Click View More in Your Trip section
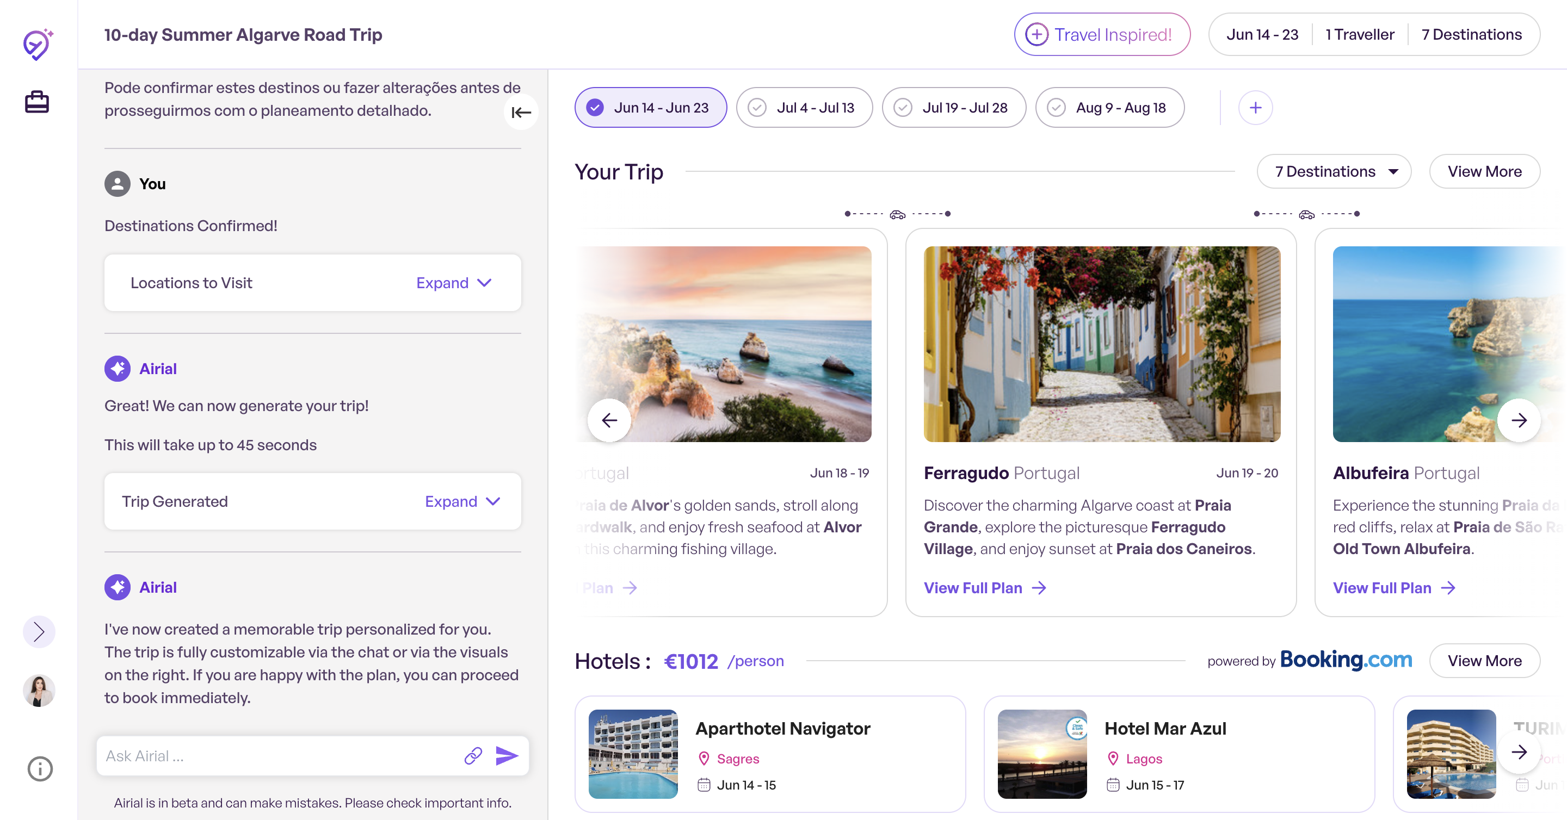1567x820 pixels. coord(1484,171)
